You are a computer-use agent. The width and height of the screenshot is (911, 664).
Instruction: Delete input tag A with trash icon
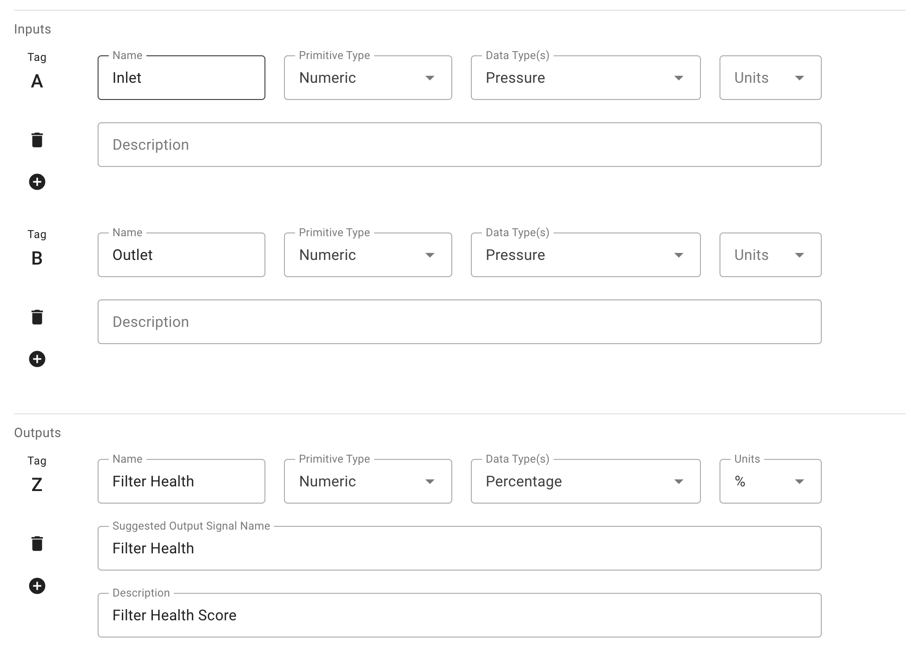click(37, 140)
